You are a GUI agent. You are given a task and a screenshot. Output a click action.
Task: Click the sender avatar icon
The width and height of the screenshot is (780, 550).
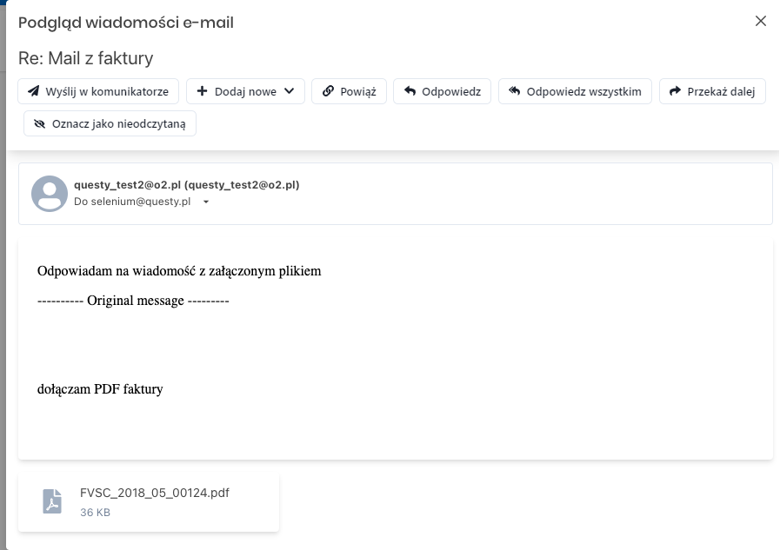(50, 194)
